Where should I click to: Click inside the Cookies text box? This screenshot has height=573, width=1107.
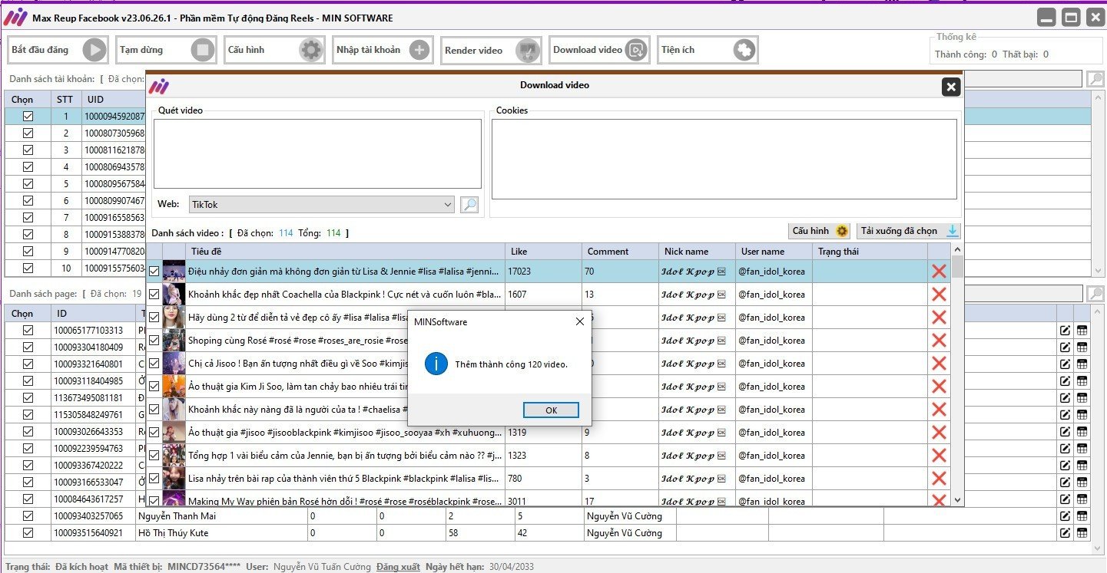(724, 159)
